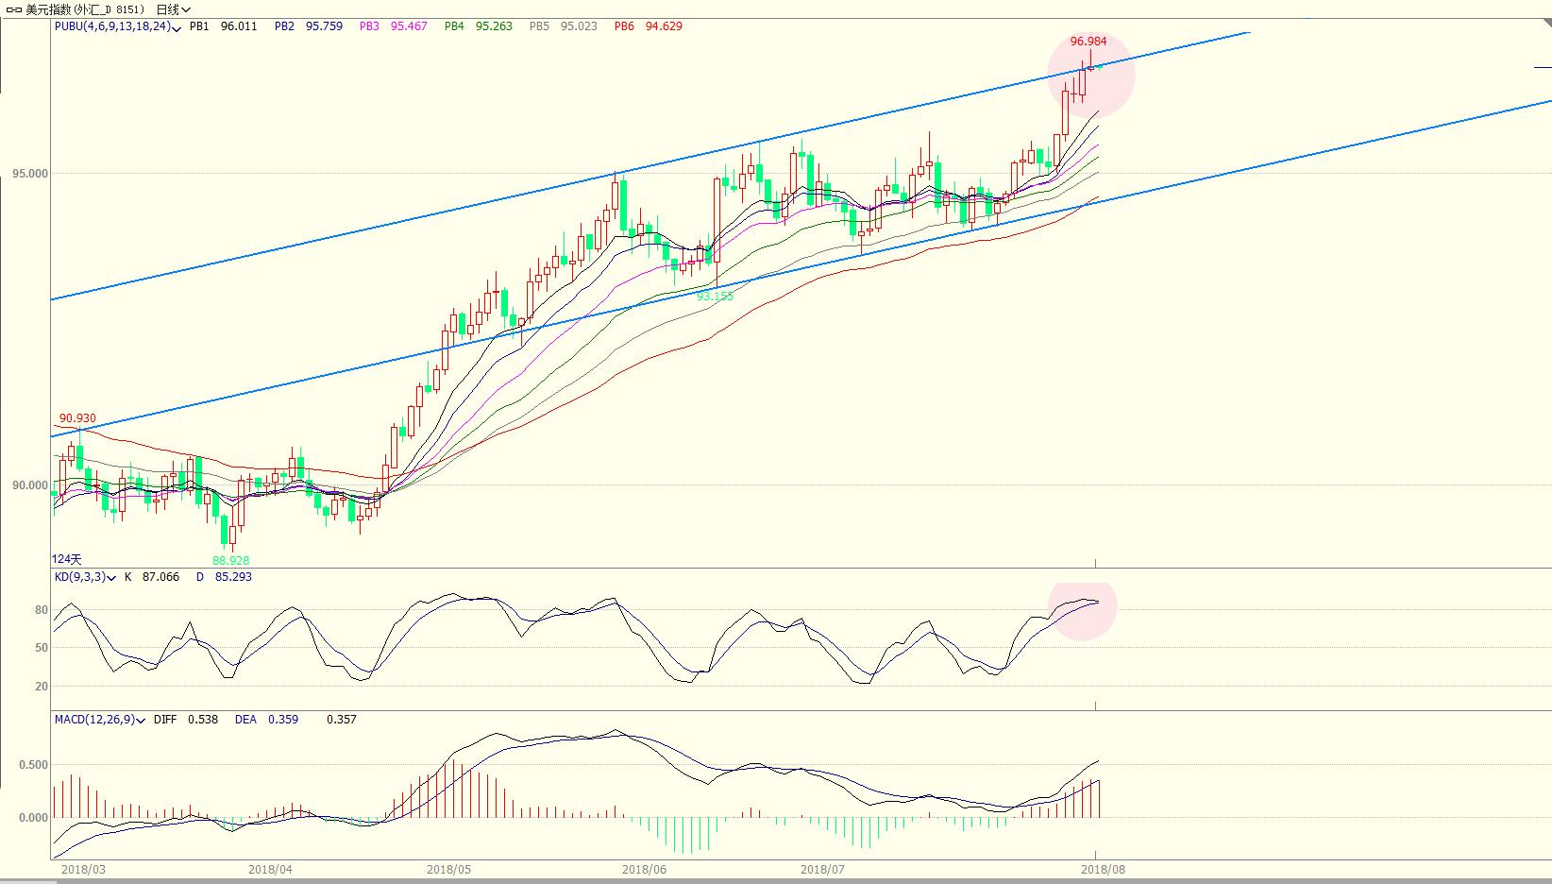Click the 88.928 low price label
The height and width of the screenshot is (884, 1552).
[231, 560]
